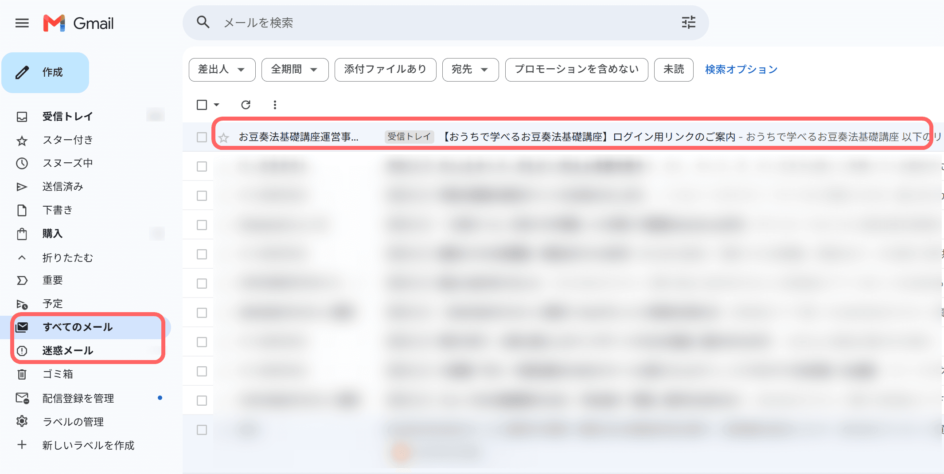Click the star icon next to スター付き
The image size is (944, 474).
[22, 141]
